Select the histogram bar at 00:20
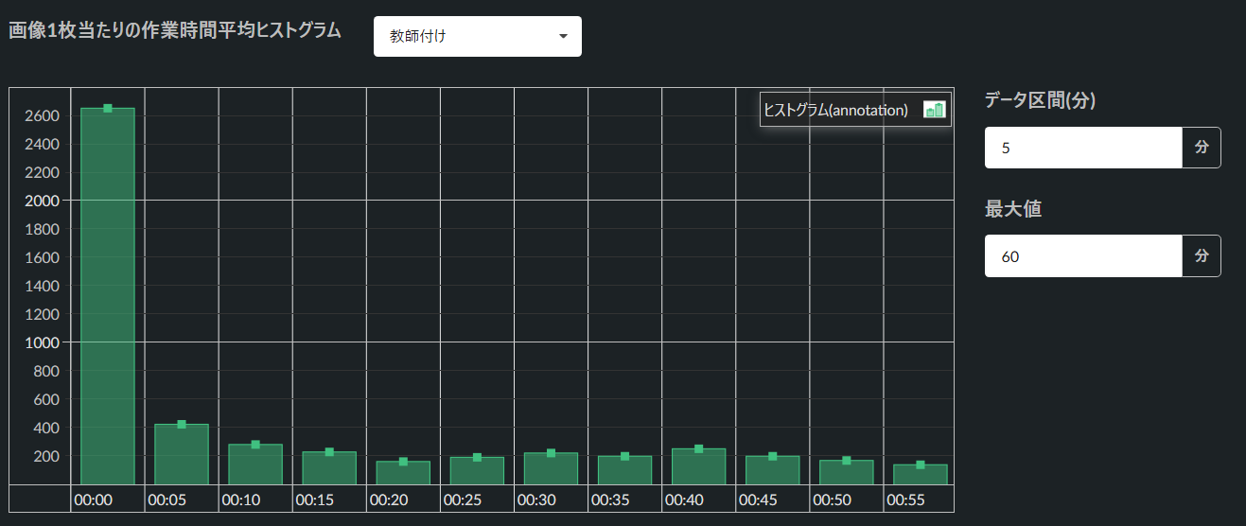1246x526 pixels. point(403,473)
